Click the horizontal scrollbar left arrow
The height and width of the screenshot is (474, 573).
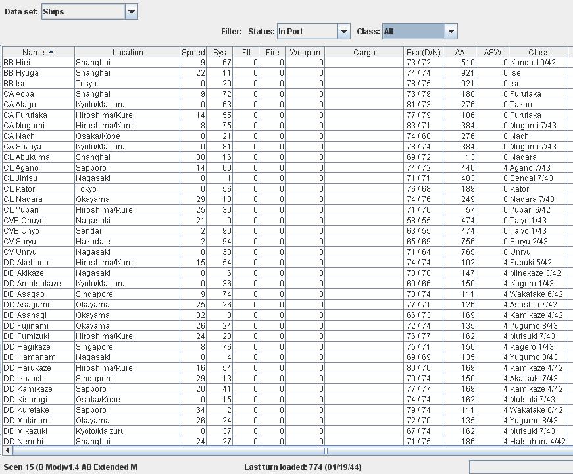[7, 450]
